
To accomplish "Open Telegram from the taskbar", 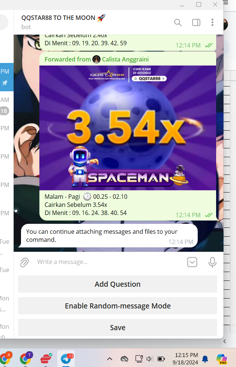I will (66, 358).
